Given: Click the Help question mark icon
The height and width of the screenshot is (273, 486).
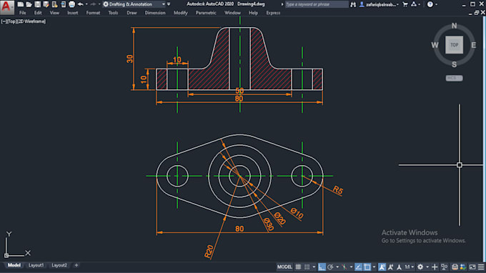Looking at the screenshot, I should coord(430,4).
